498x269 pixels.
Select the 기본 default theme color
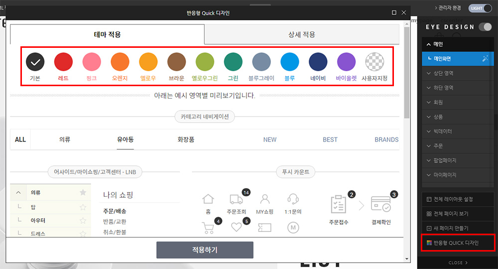pos(35,62)
